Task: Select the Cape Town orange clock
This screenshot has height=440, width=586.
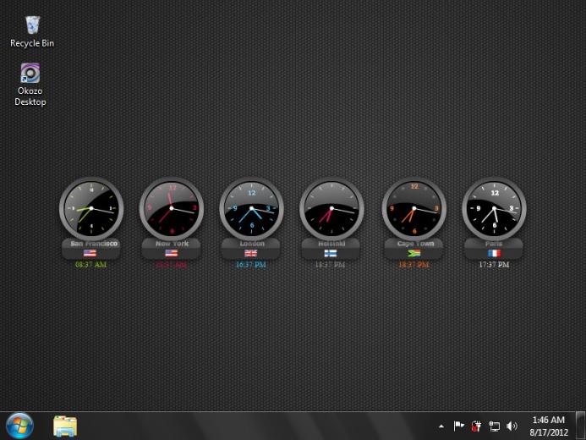Action: pos(414,209)
